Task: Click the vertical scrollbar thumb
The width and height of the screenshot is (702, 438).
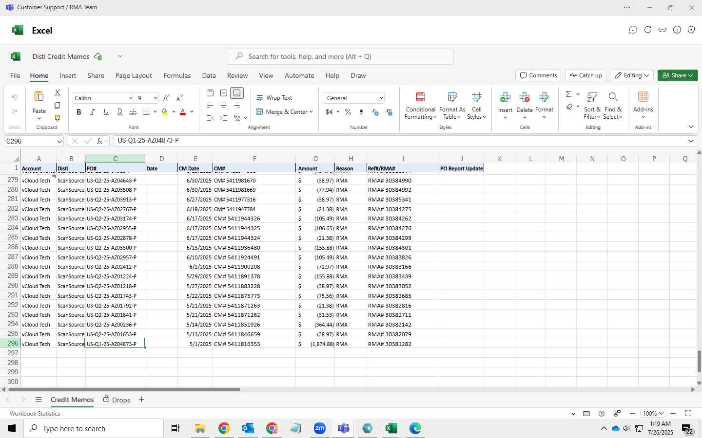Action: pyautogui.click(x=699, y=361)
